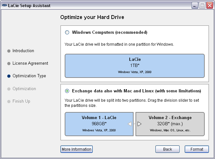Click the 1TB LaCie single partition block

click(135, 66)
